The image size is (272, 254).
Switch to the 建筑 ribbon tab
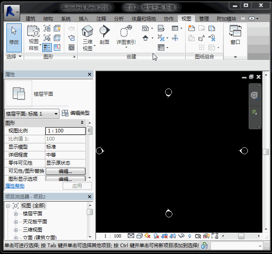(31, 19)
